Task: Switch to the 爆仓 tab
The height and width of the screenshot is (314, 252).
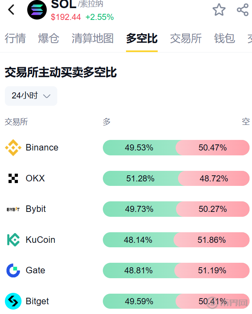Action: tap(49, 39)
